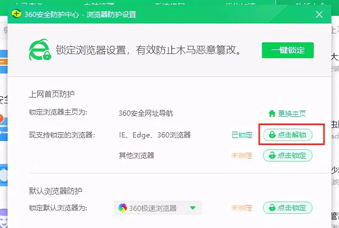Image resolution: width=339 pixels, height=228 pixels.
Task: Lock the default browser with 点击锁定
Action: [288, 208]
